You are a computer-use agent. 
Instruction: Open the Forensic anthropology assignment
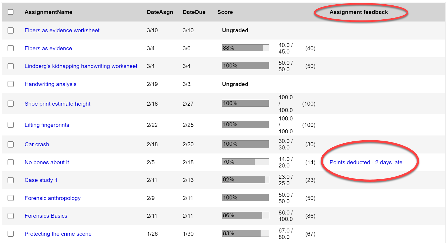tap(52, 198)
